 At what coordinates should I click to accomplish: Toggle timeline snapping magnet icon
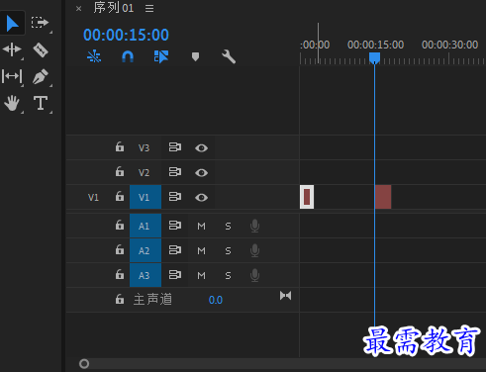click(128, 56)
